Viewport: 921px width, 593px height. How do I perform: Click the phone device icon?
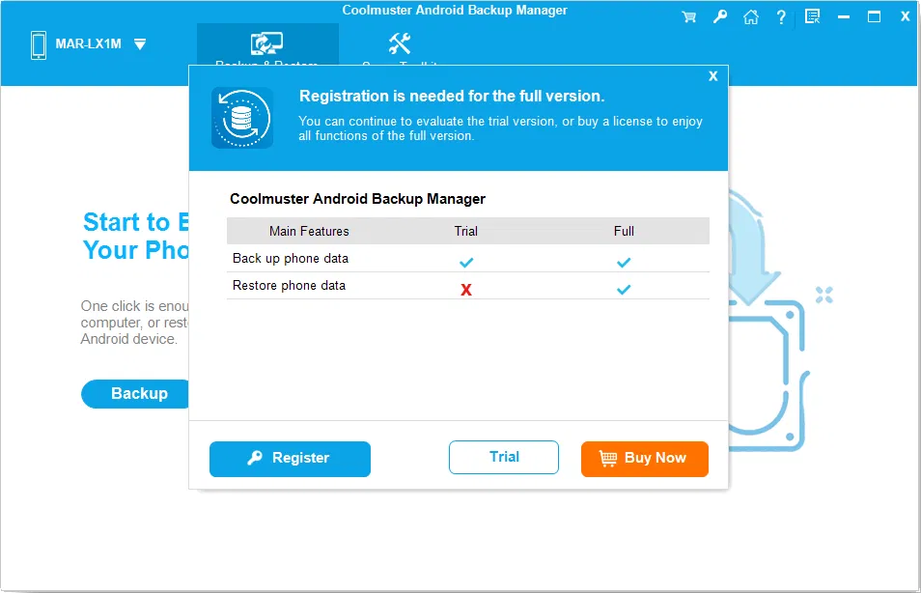39,44
